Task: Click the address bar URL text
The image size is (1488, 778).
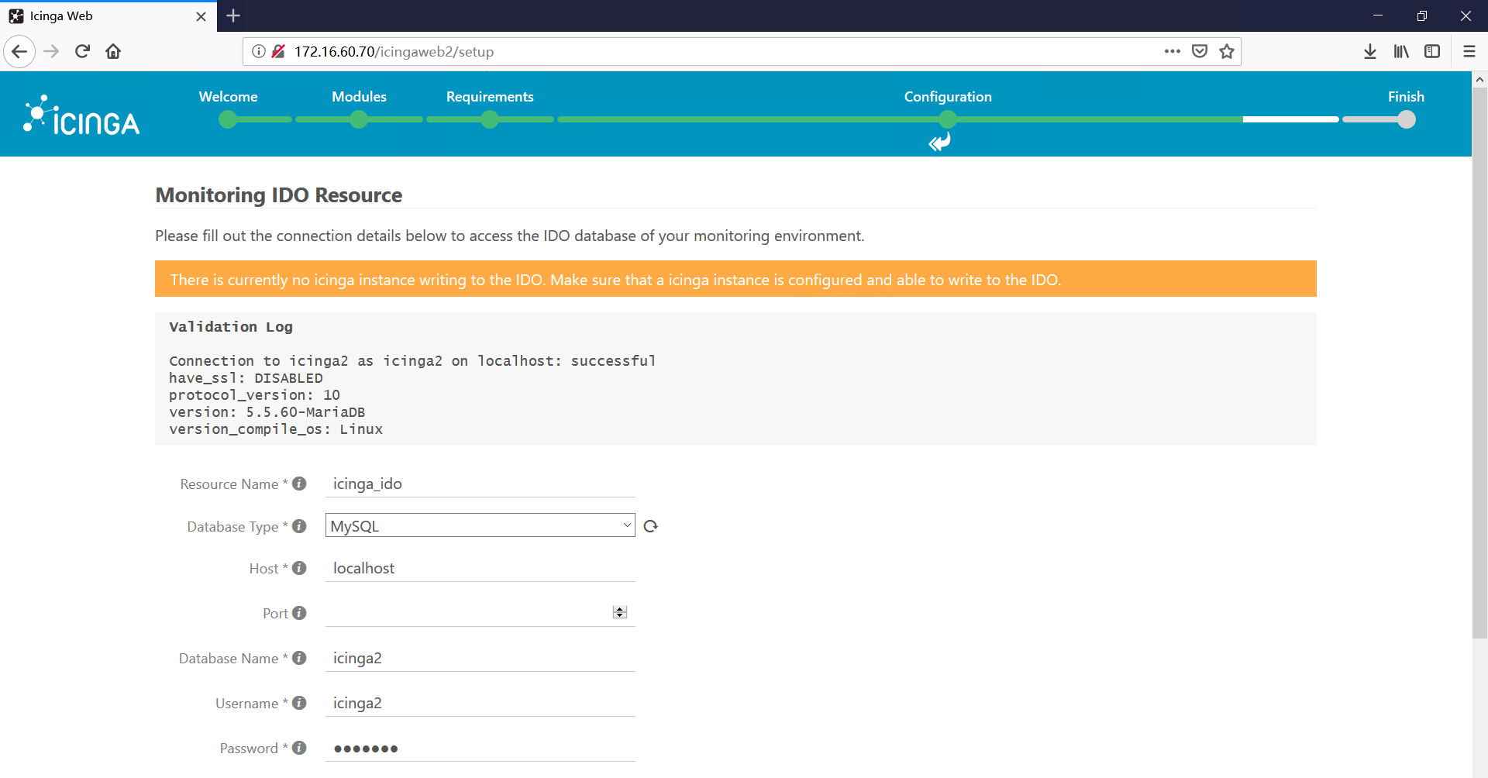Action: tap(394, 52)
